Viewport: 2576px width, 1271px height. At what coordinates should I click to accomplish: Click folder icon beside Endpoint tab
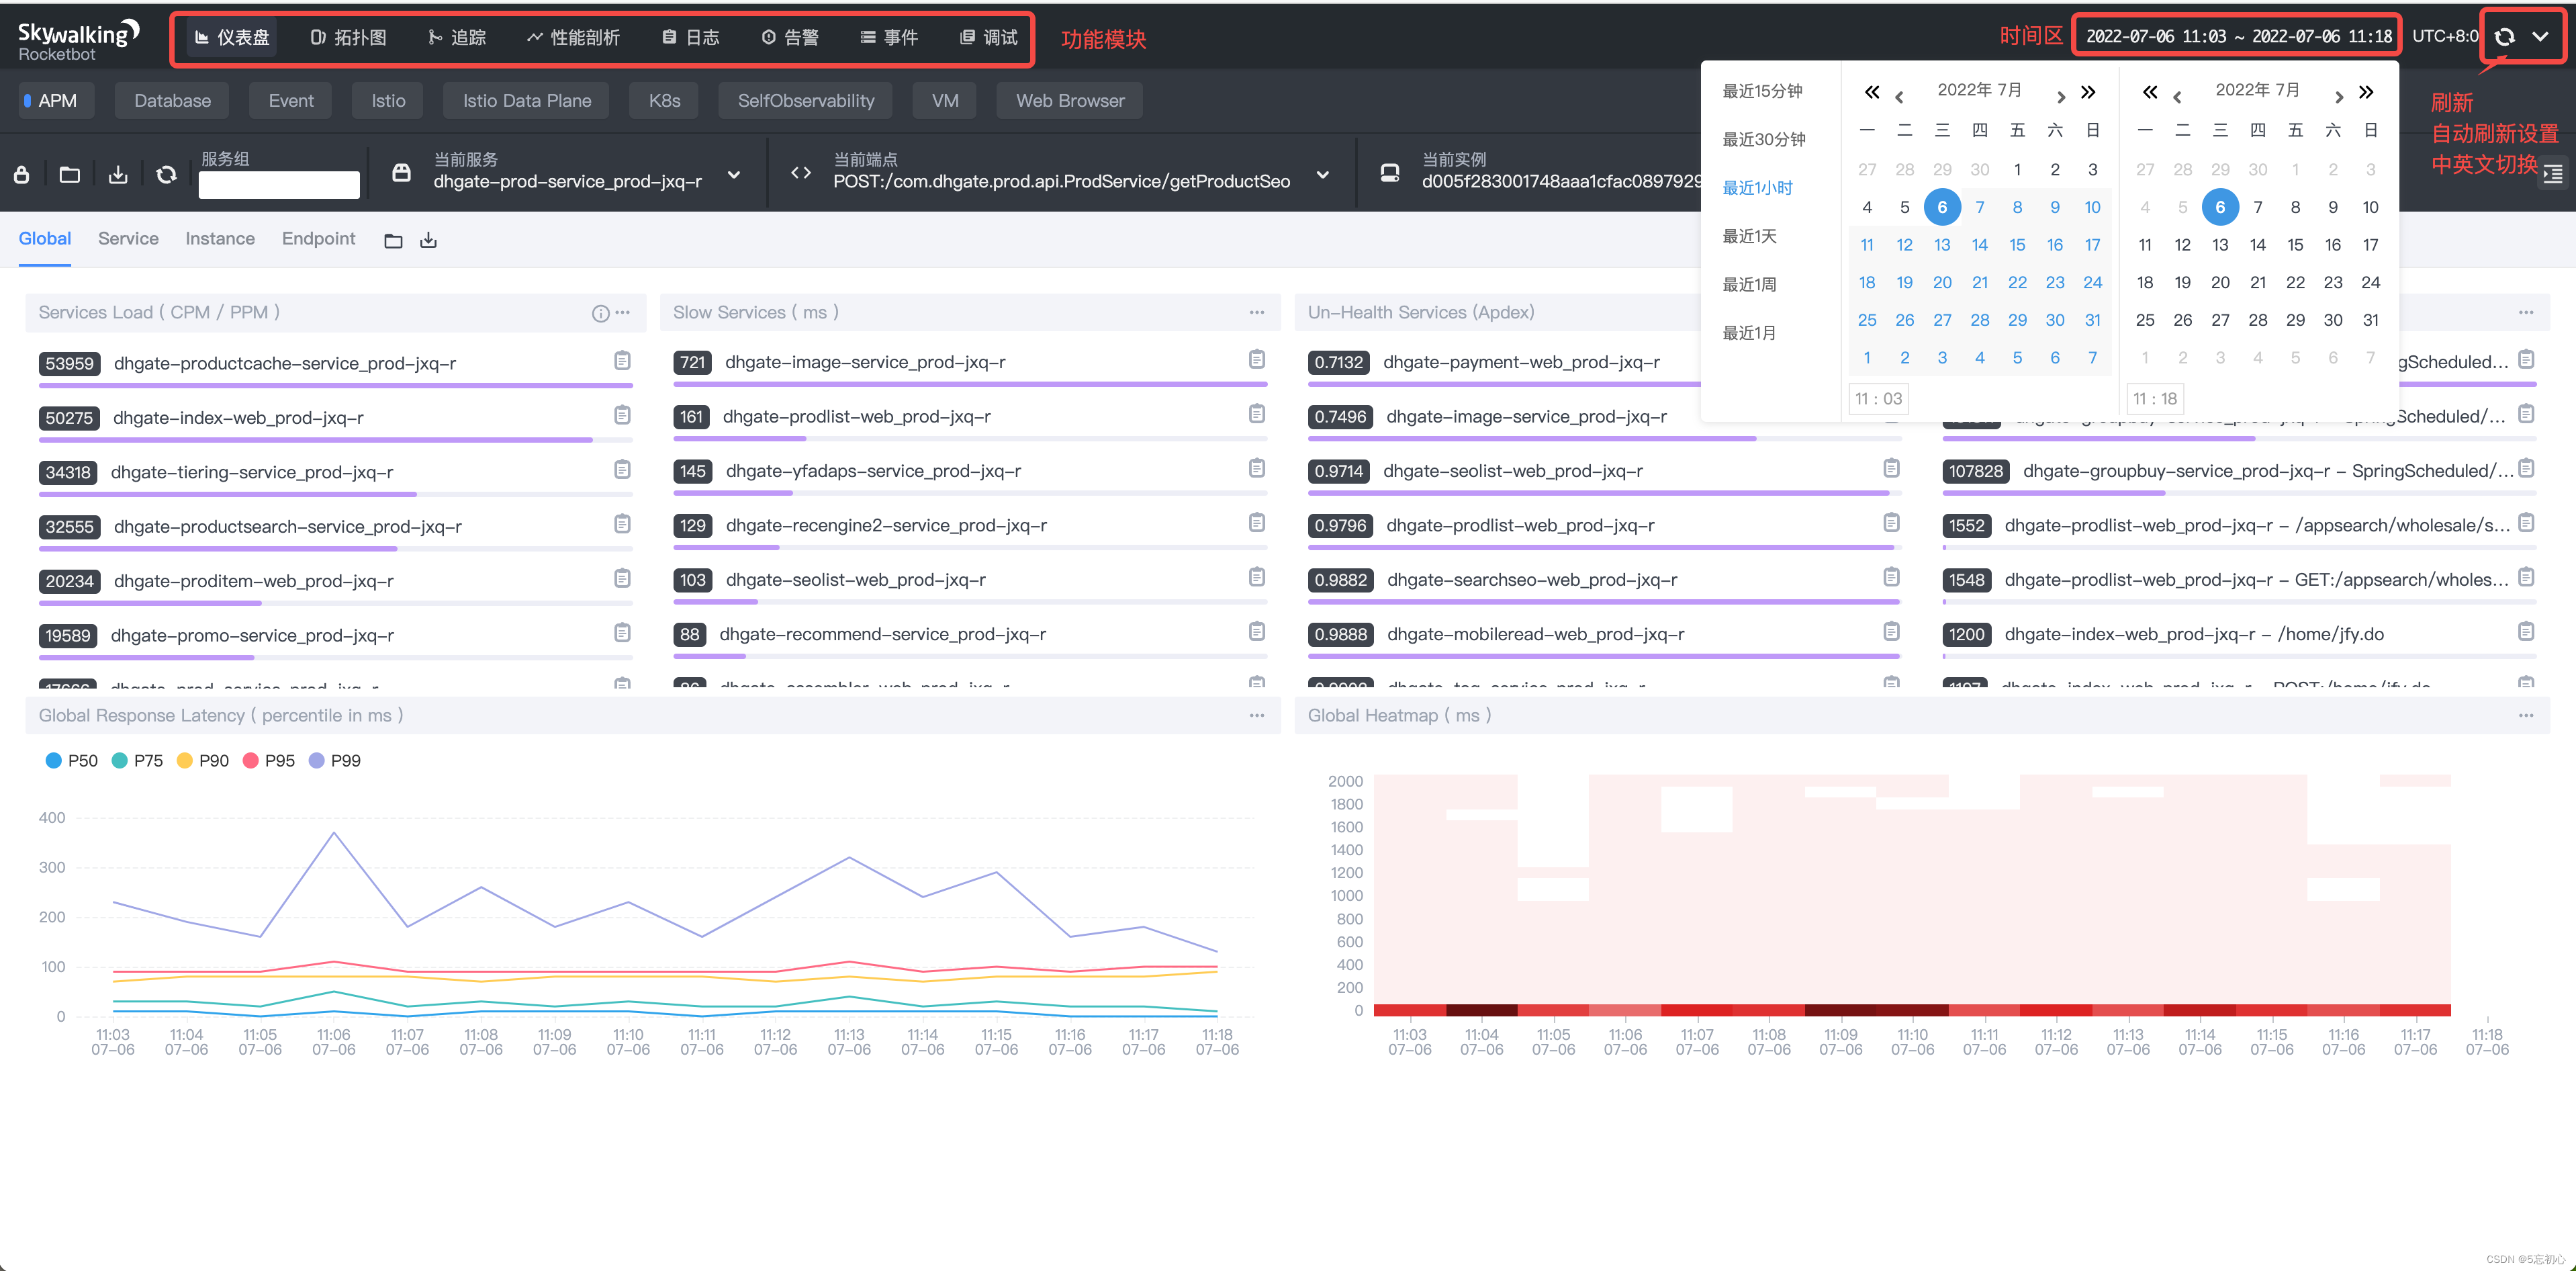pos(393,241)
